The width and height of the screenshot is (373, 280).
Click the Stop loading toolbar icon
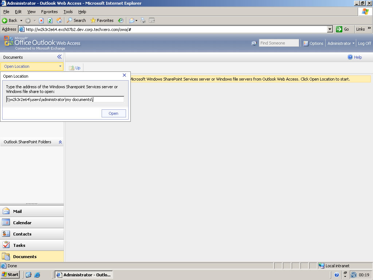(42, 20)
